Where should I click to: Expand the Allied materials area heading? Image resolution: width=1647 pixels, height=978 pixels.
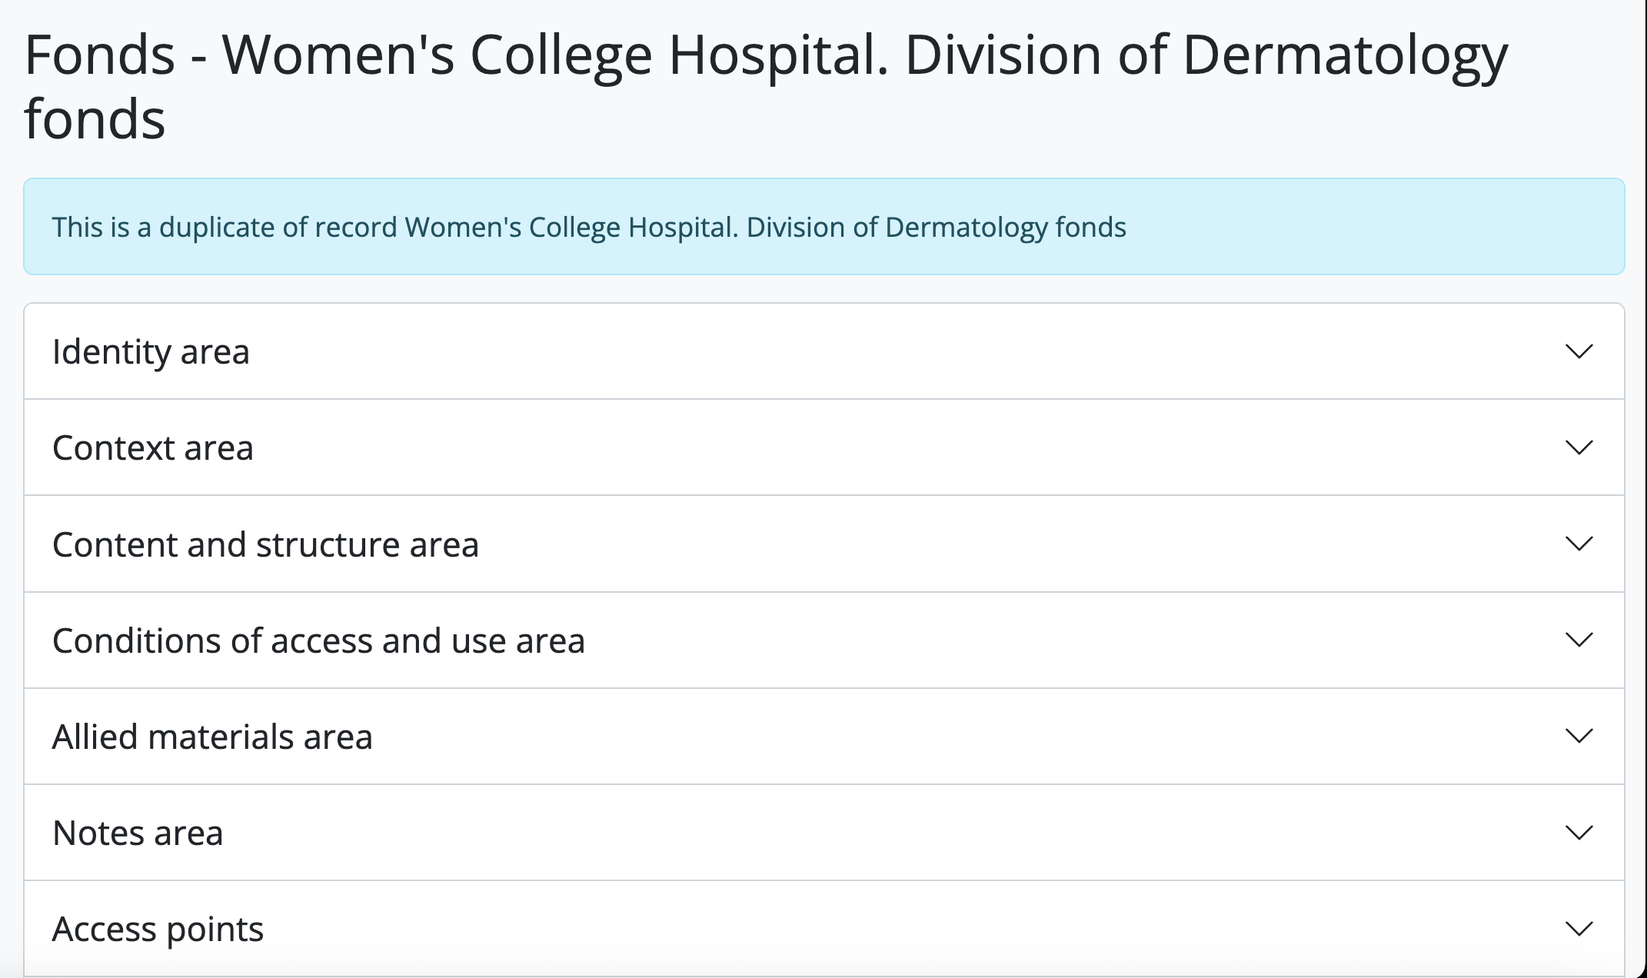(212, 737)
